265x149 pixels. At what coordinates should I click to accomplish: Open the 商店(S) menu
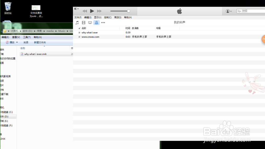118,17
